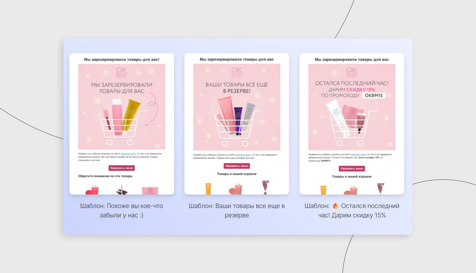Screen dimensions: 476x273
Task: Click the orange tube product in third template
Action: 323,190
